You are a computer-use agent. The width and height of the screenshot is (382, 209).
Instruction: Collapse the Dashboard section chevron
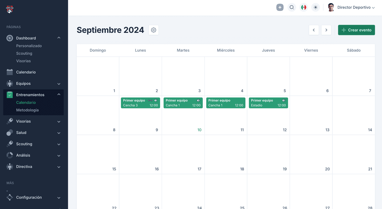point(59,38)
